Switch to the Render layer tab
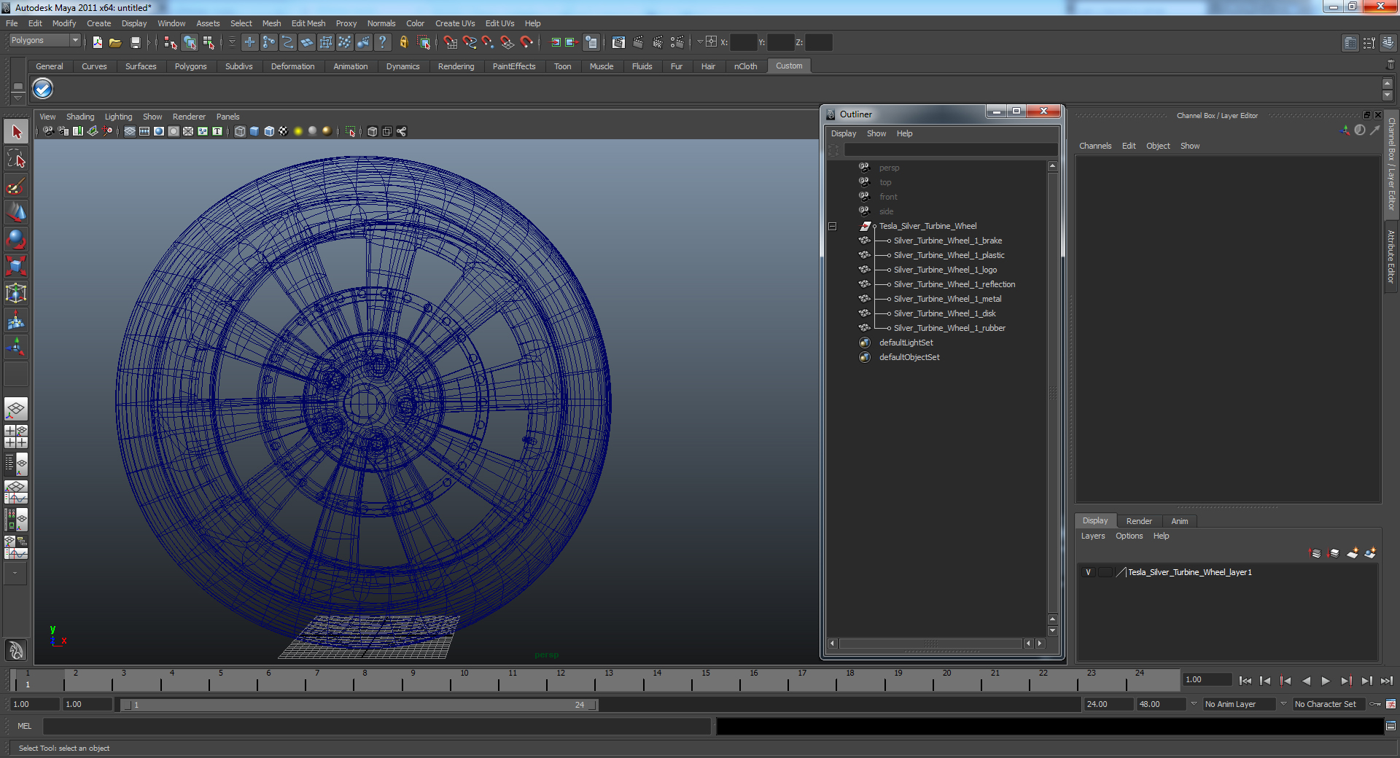 1139,521
